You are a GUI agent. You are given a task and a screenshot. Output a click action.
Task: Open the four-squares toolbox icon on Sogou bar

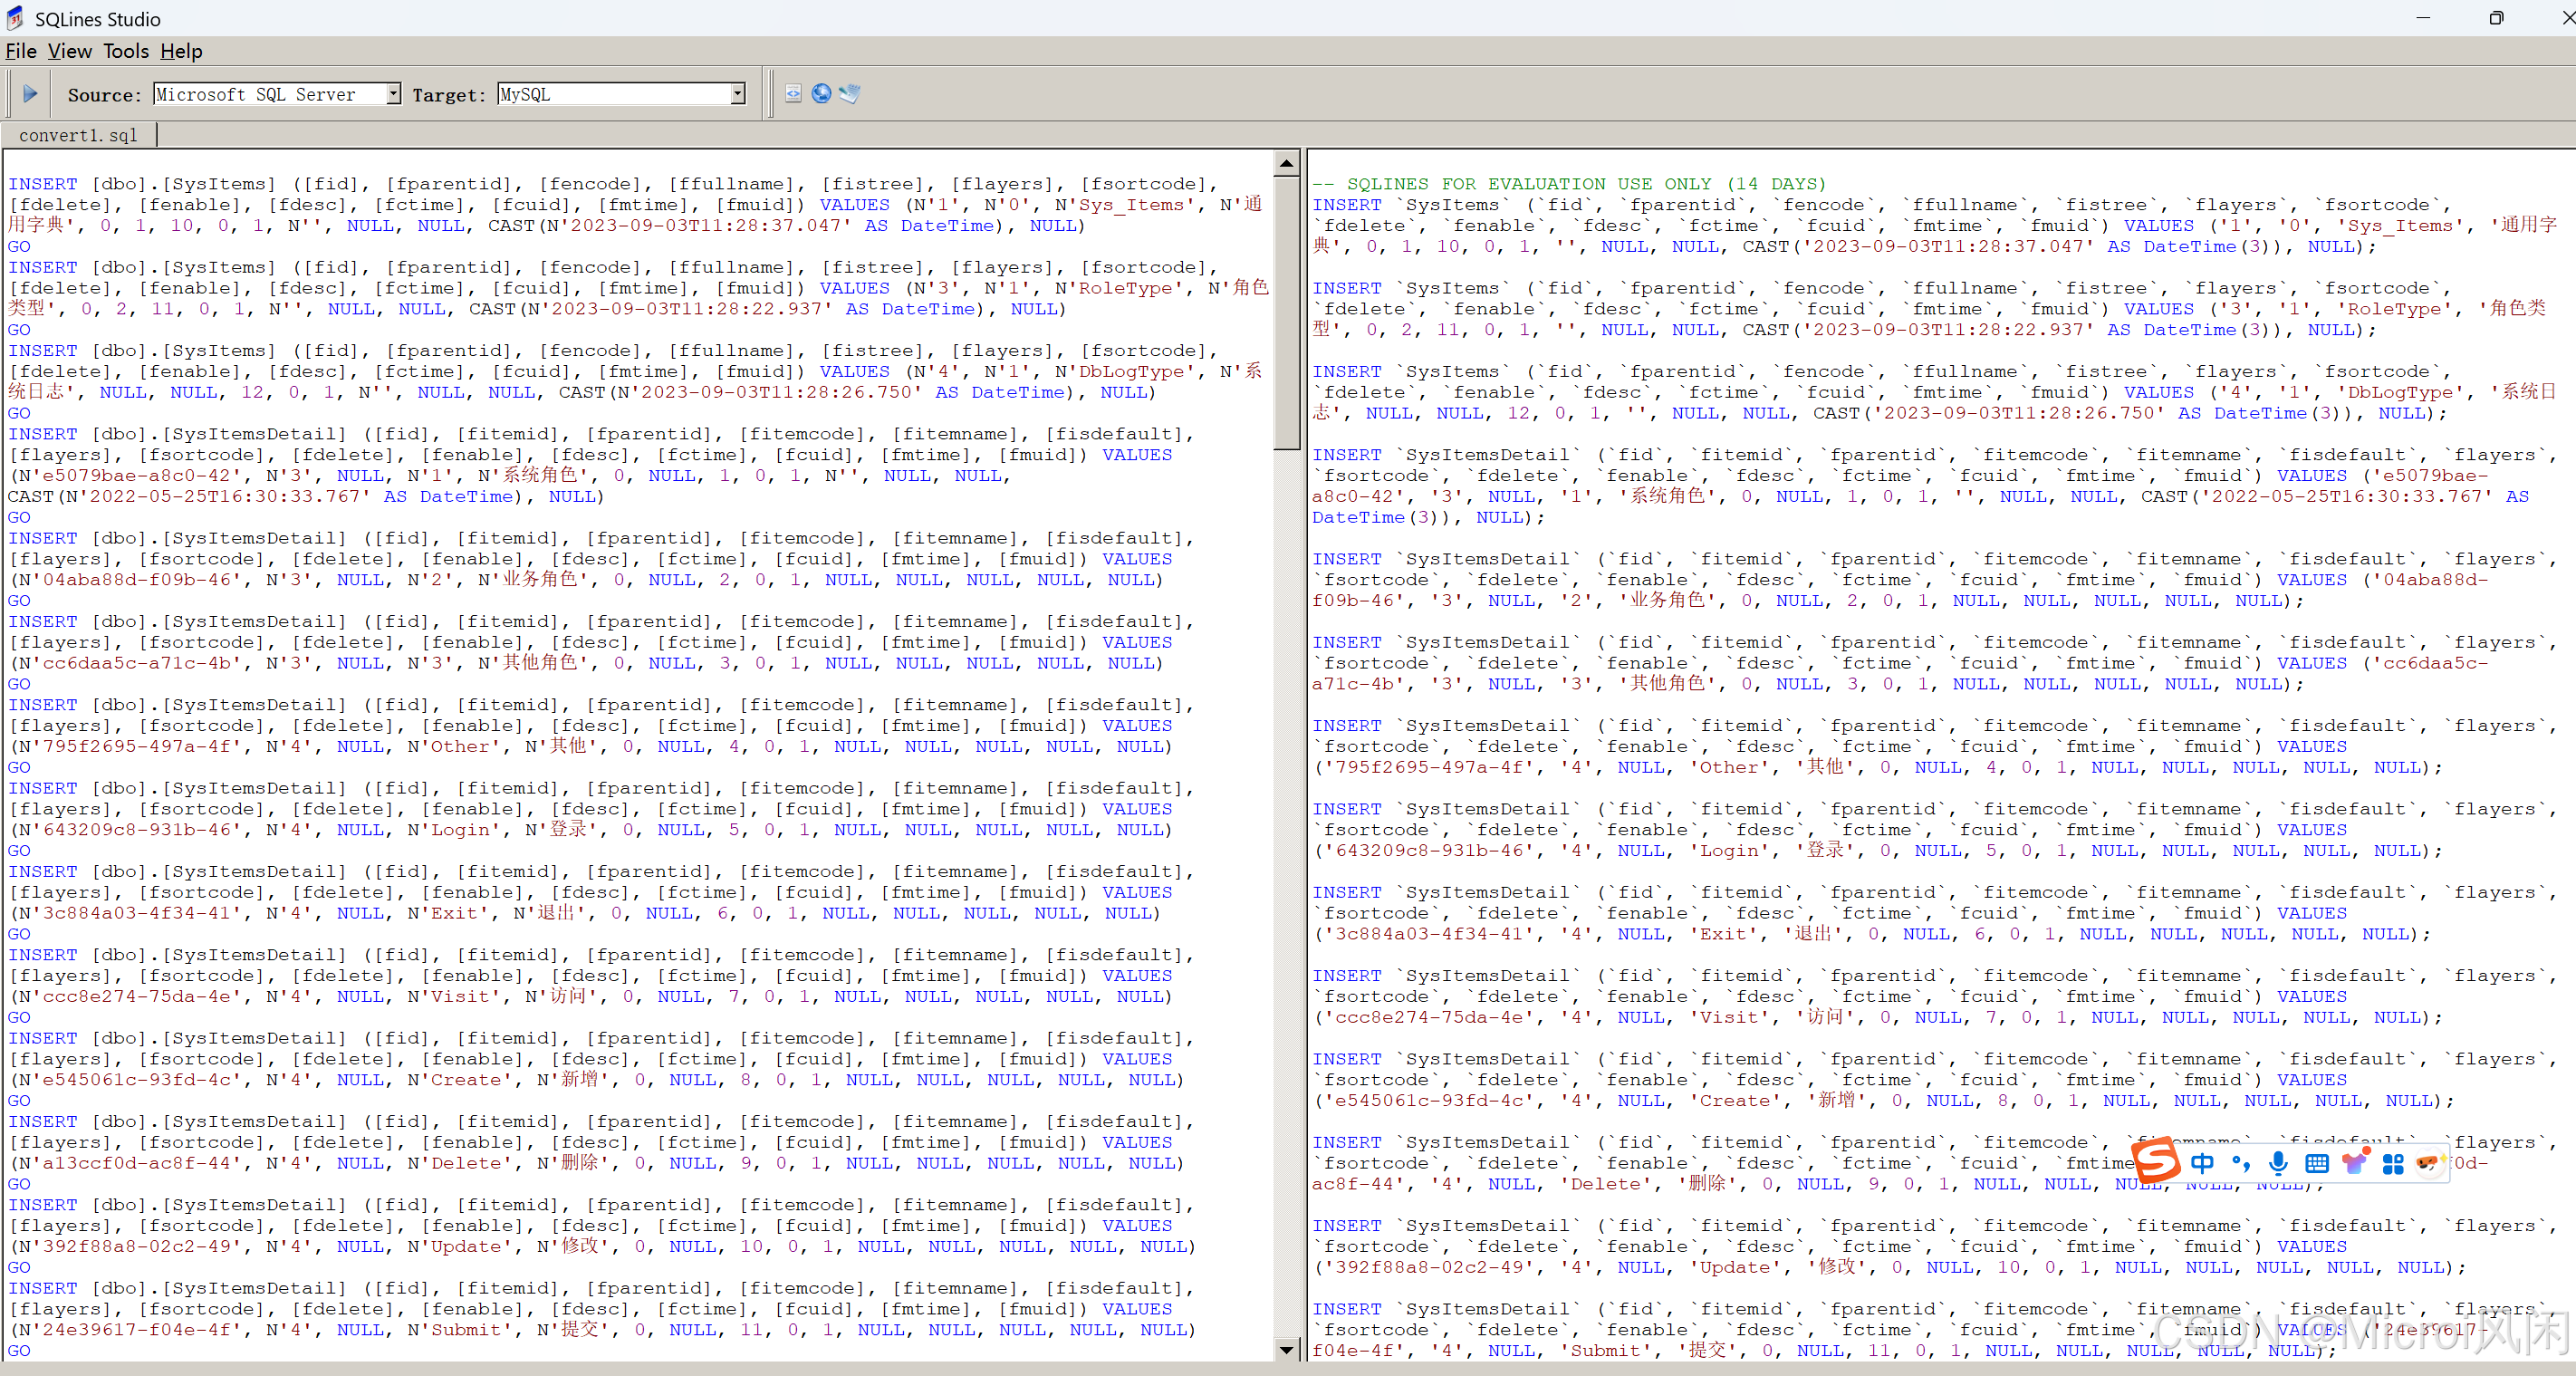point(2393,1164)
